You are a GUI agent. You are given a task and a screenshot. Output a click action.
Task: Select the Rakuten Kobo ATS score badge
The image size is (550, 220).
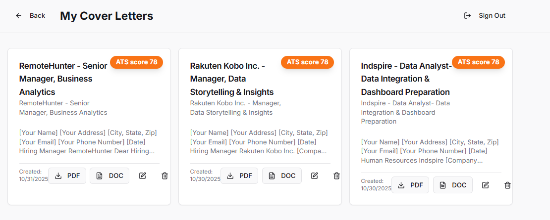[x=307, y=62]
